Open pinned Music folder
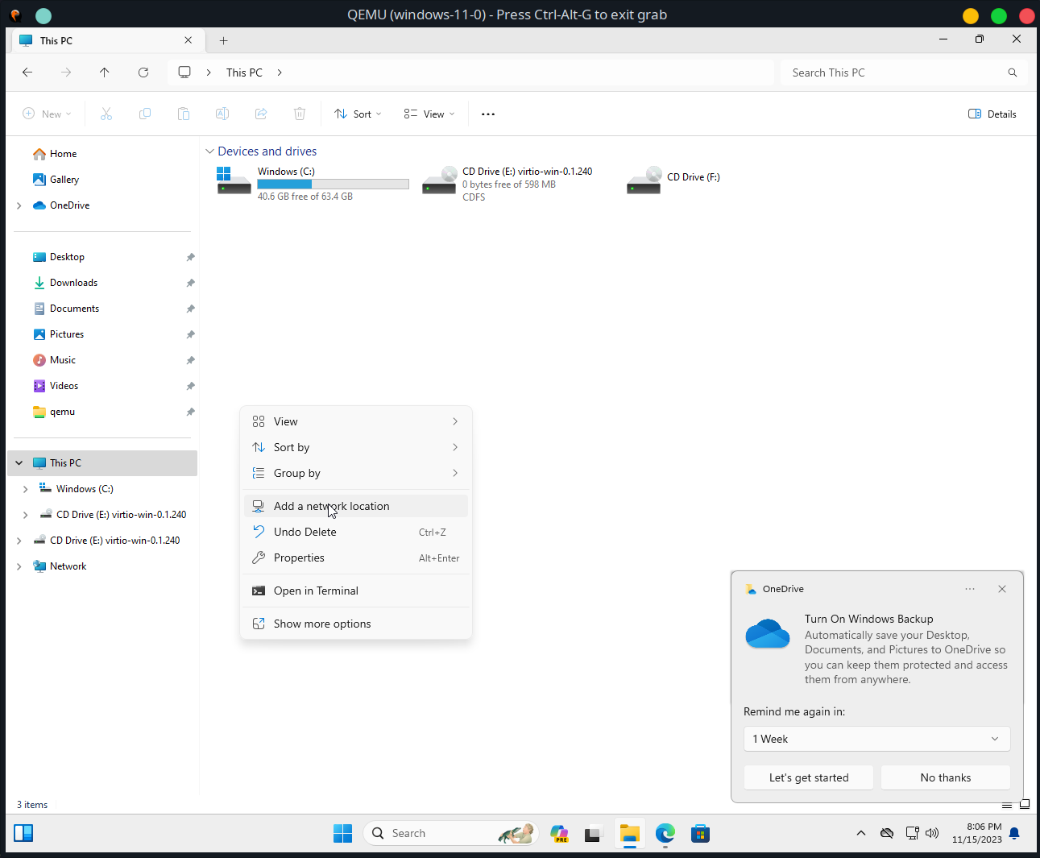Image resolution: width=1040 pixels, height=858 pixels. [102, 360]
